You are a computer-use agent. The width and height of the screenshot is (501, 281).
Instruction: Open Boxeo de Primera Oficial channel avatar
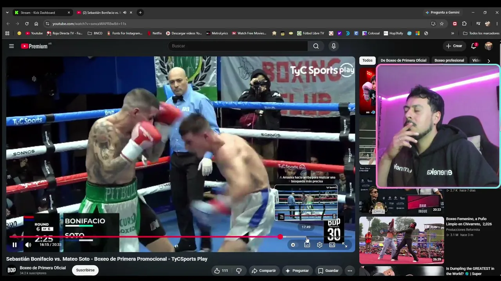pyautogui.click(x=12, y=270)
